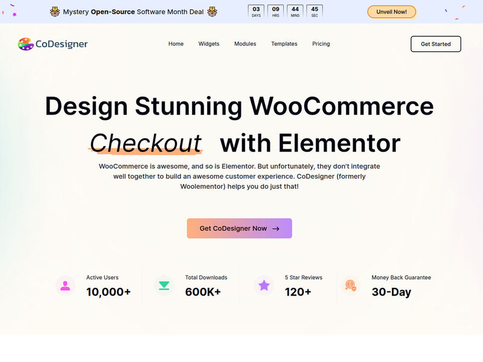This screenshot has width=483, height=362.
Task: Click the Money Back Guarantee badge icon
Action: (351, 285)
